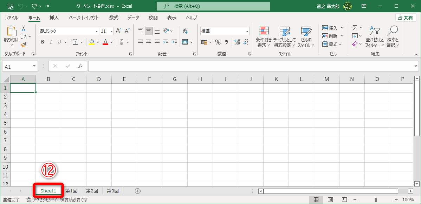The width and height of the screenshot is (421, 204).
Task: Apply the yellow fill color
Action: 92,42
